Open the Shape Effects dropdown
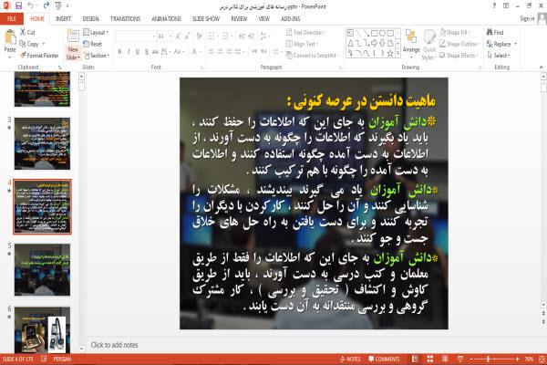The image size is (547, 365). pyautogui.click(x=459, y=56)
